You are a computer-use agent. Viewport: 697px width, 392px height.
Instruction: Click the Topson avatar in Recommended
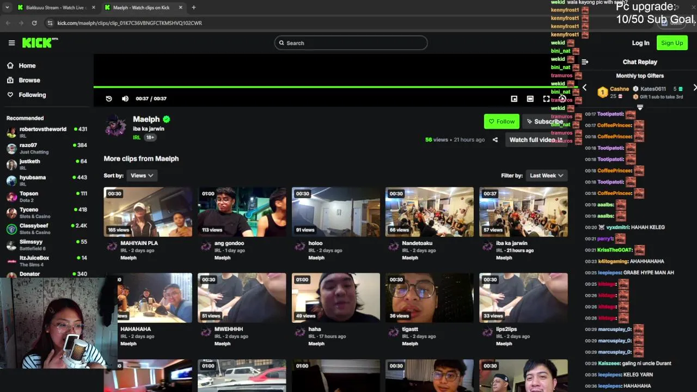point(11,197)
